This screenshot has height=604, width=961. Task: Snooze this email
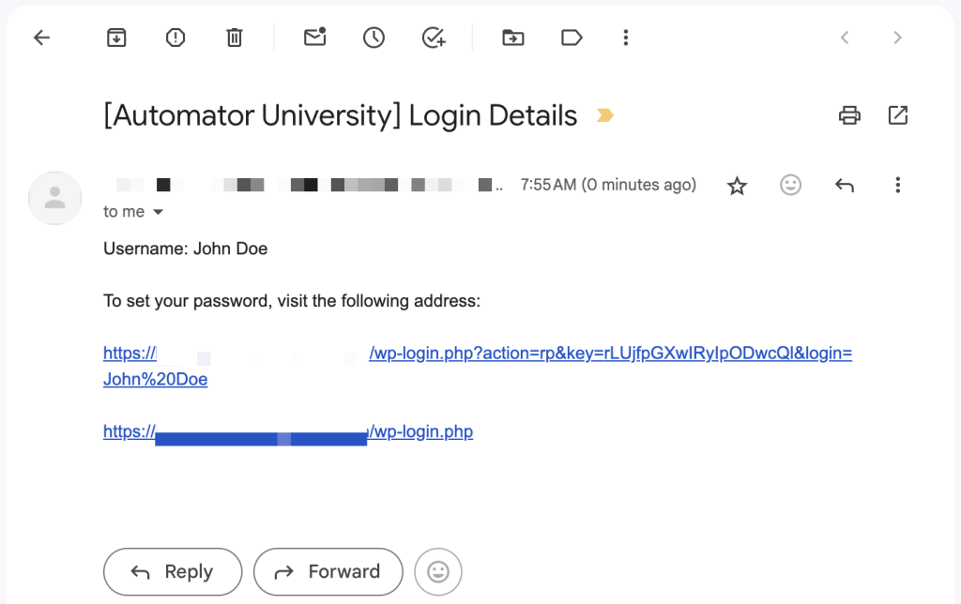point(373,38)
